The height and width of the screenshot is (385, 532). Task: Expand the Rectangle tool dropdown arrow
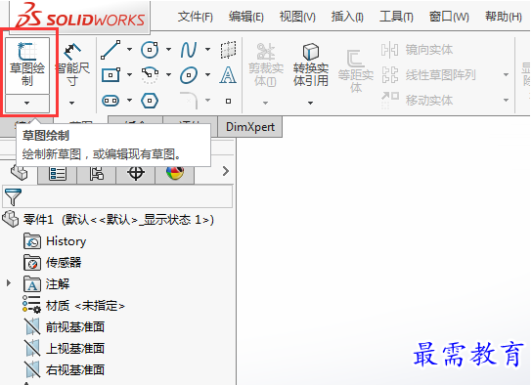130,74
